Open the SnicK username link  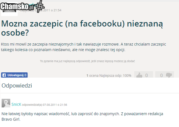tap(16, 105)
